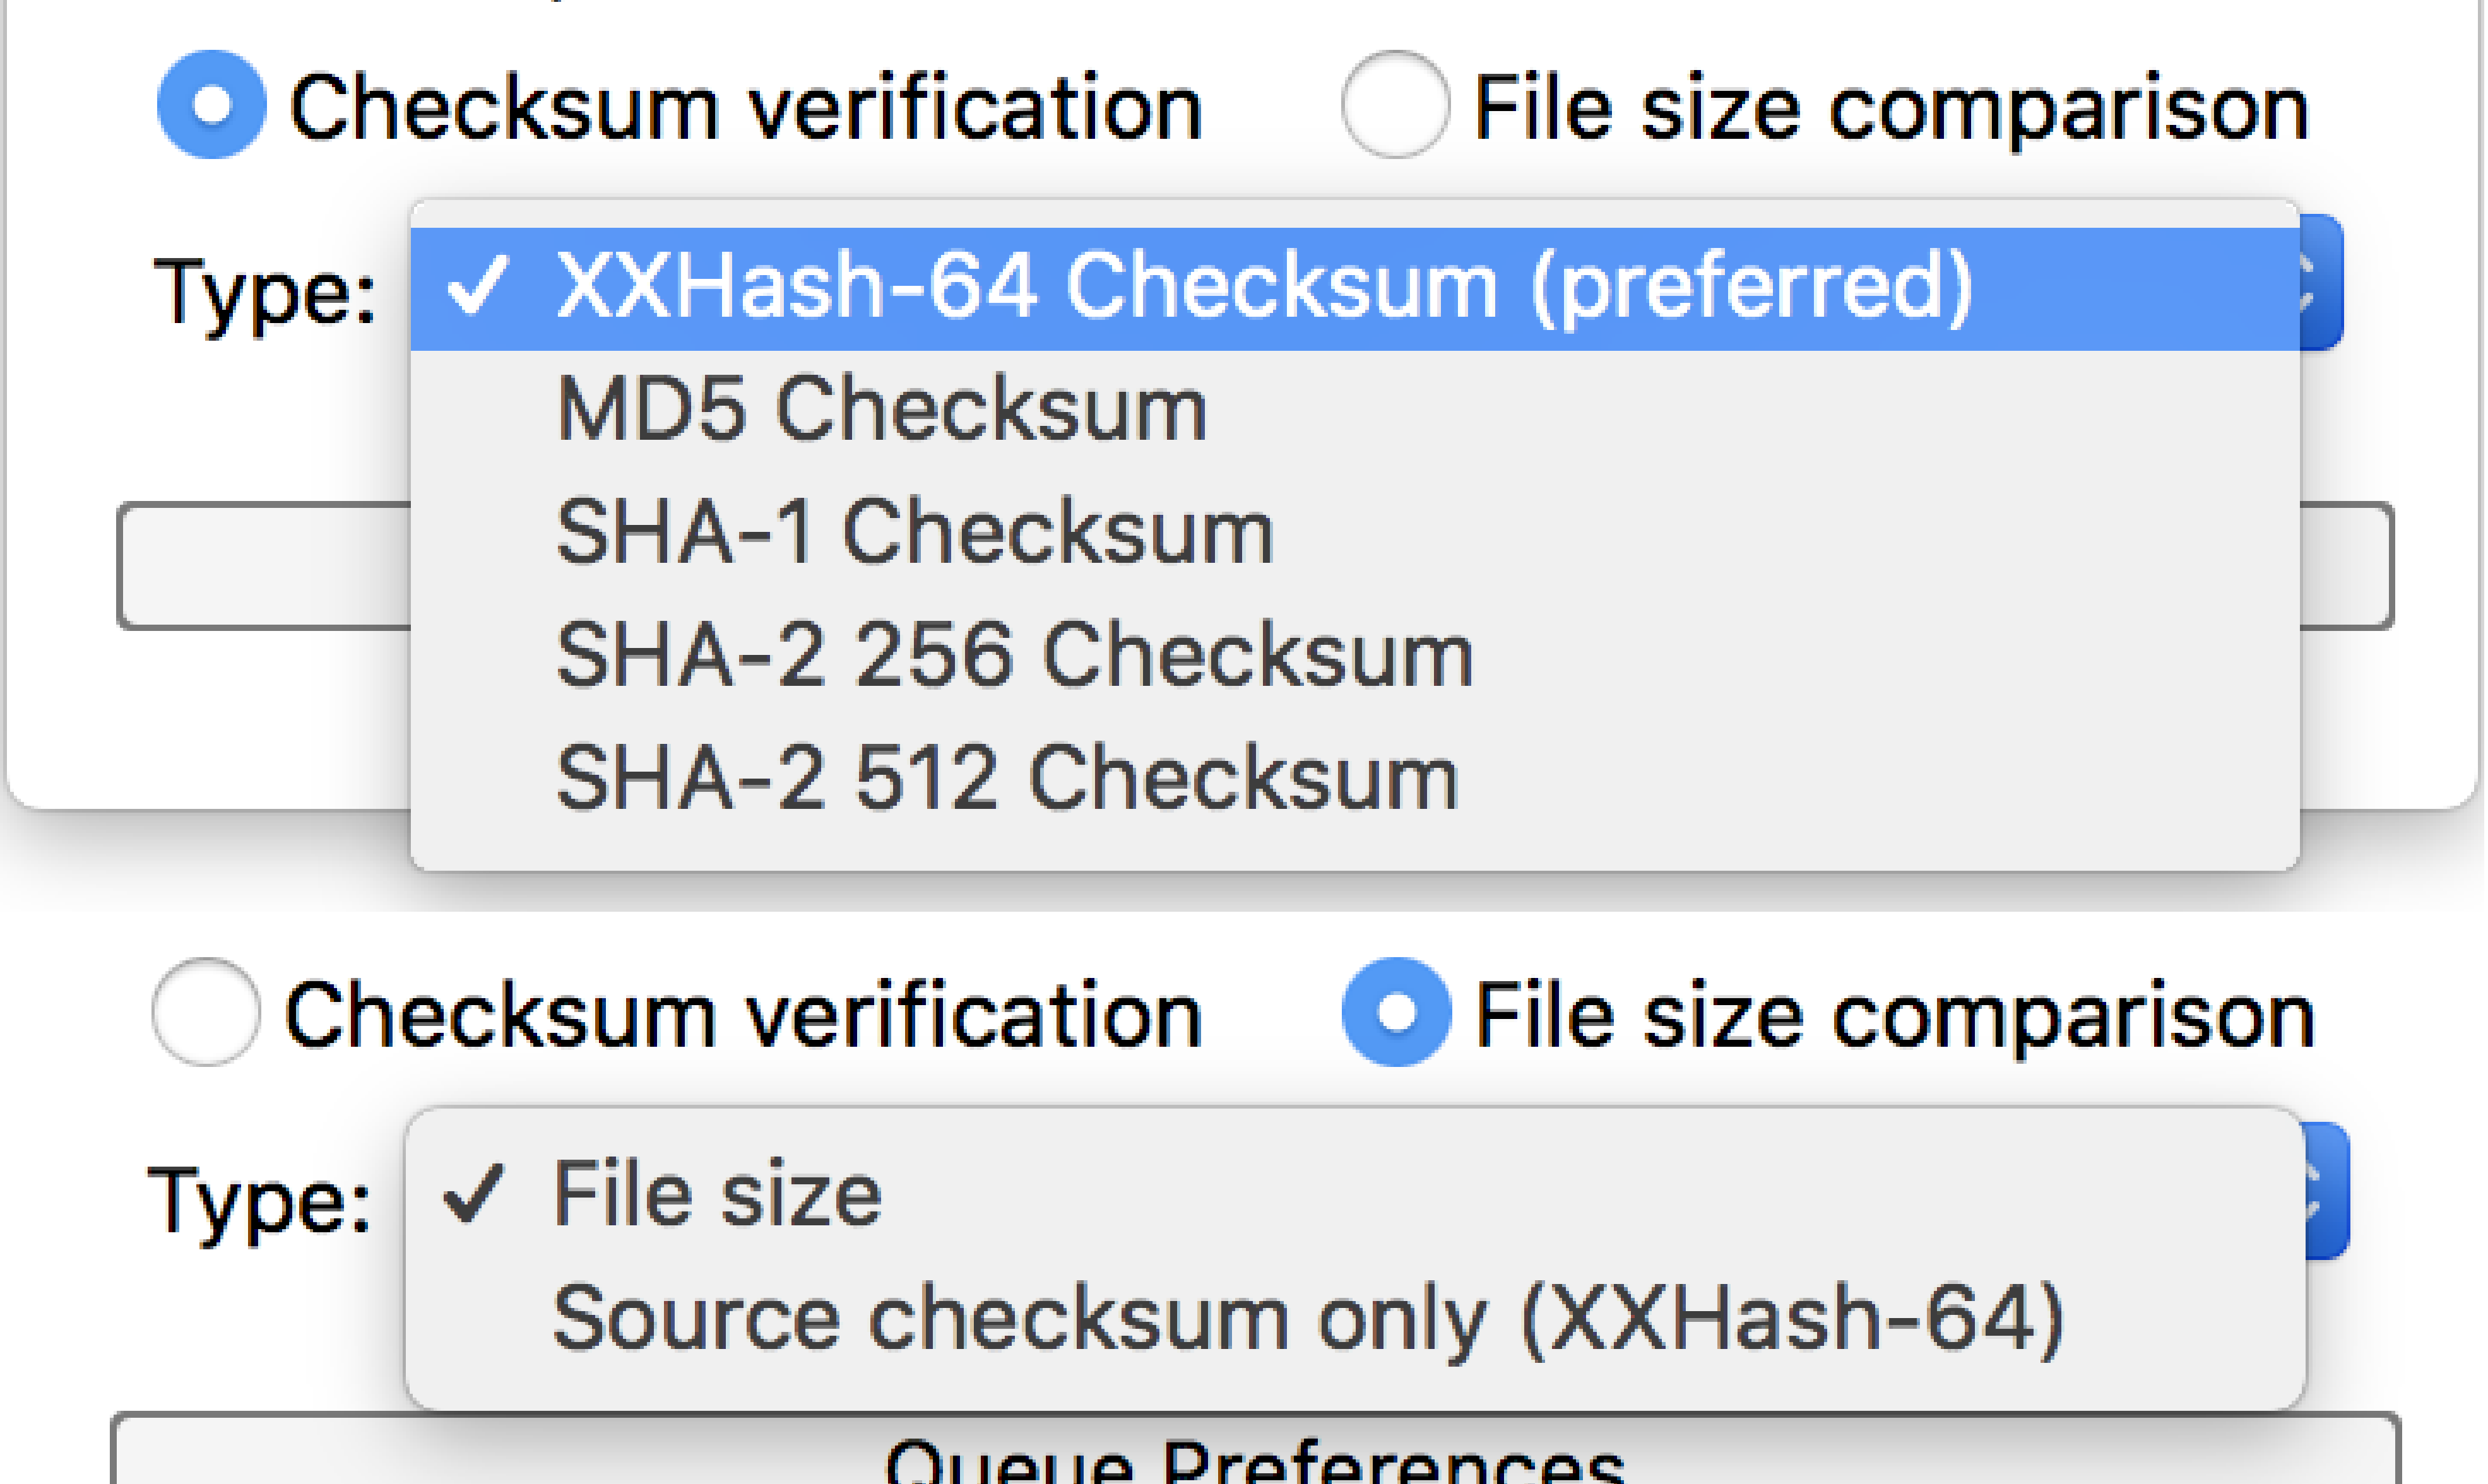Image resolution: width=2488 pixels, height=1484 pixels.
Task: Select the SHA-2 512 Checksum option
Action: coord(1006,778)
